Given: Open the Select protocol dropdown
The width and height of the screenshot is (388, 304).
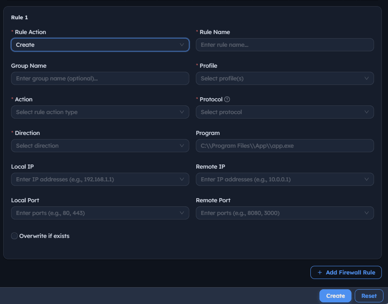Looking at the screenshot, I should 285,112.
